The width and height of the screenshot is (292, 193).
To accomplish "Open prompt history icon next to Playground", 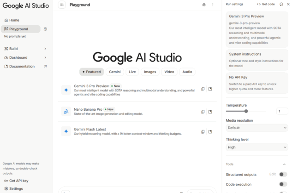I will [45, 29].
